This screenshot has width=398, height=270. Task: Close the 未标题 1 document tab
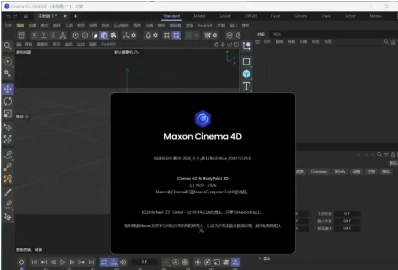tap(65, 16)
